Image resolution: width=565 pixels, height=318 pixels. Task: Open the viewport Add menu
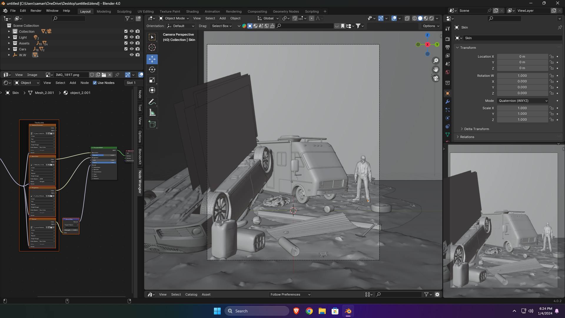(x=222, y=18)
